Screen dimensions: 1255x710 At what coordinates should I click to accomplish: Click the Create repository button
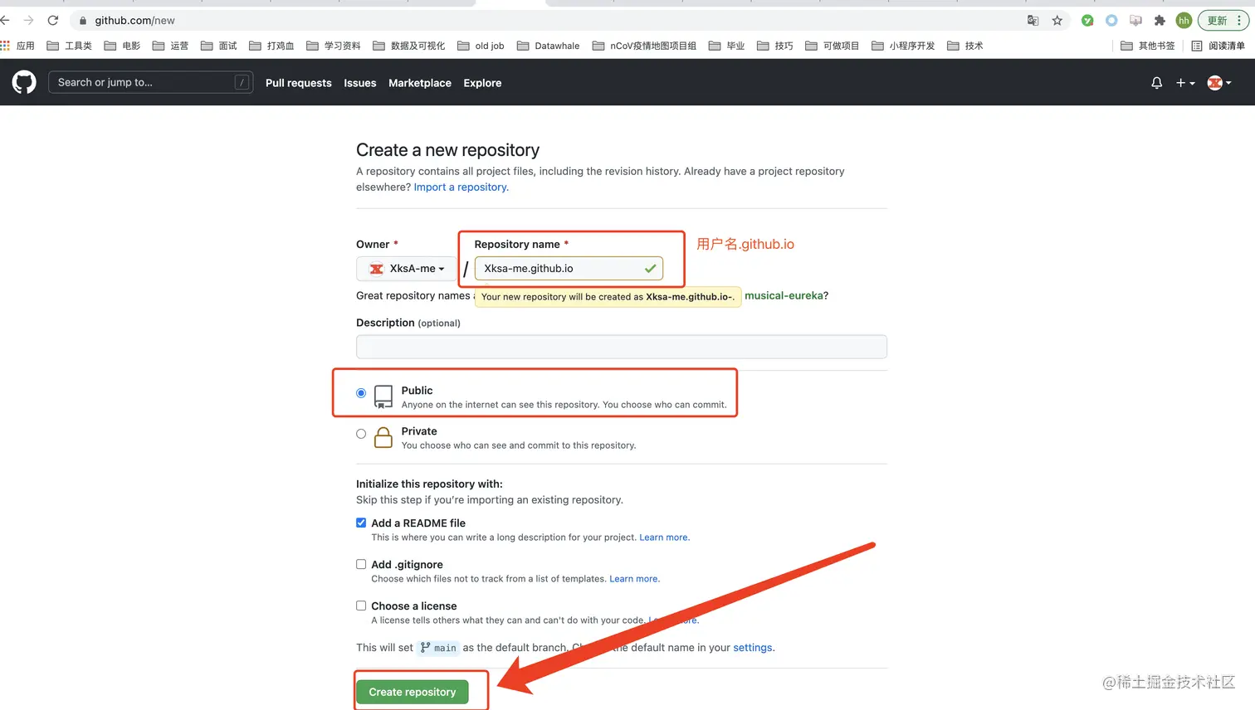[413, 692]
